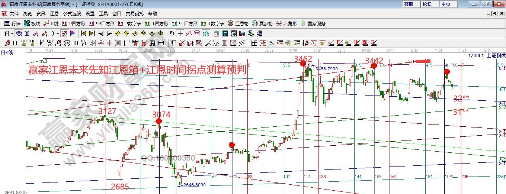Screen dimensions: 506x194
Task: Click the 赢家服务 dollar toolbar item
Action: click(x=313, y=23)
